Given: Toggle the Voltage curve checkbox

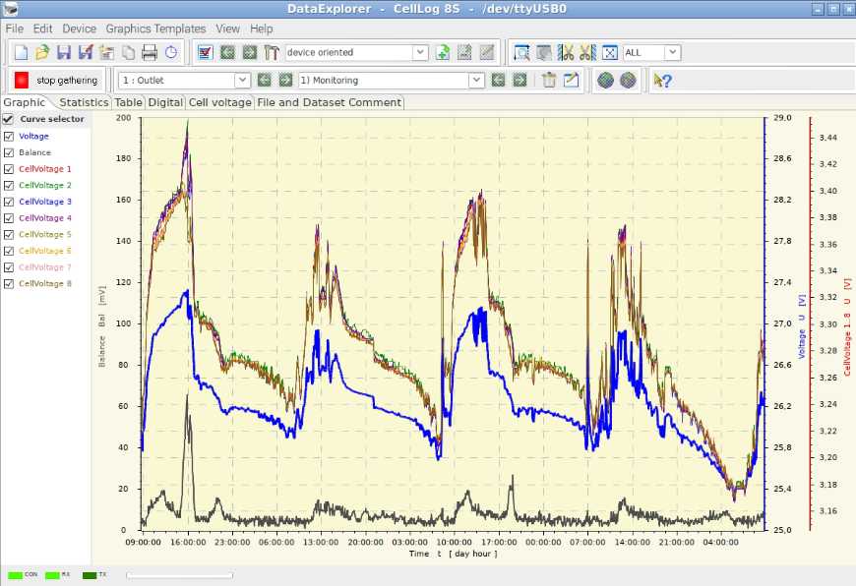Looking at the screenshot, I should pyautogui.click(x=9, y=136).
